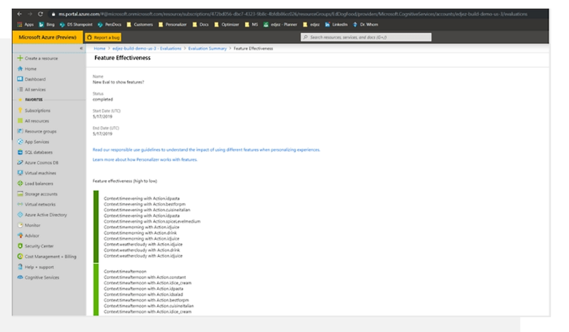Open Resource groups in sidebar

(x=36, y=131)
